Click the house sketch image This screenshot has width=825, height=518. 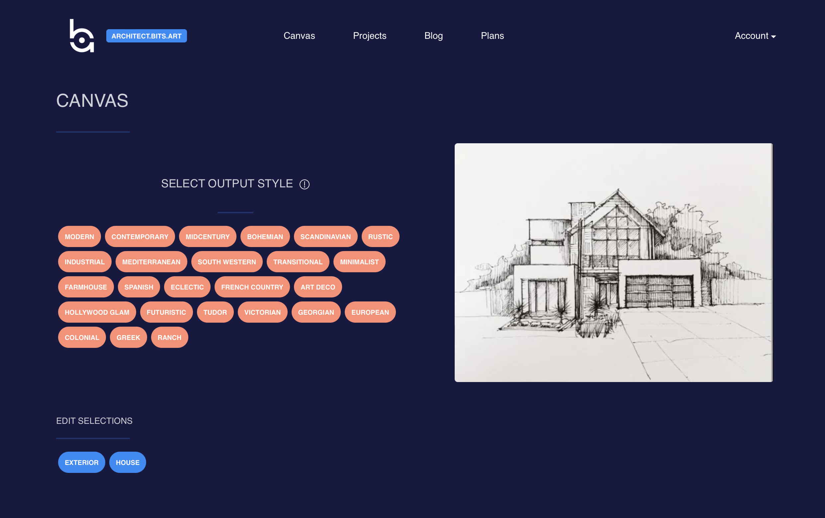click(x=613, y=262)
